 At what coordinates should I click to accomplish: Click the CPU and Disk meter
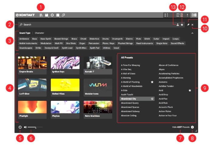(x=180, y=15)
